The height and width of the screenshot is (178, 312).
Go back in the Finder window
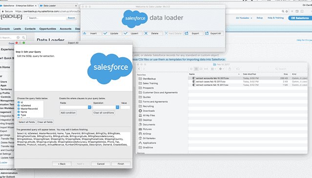pyautogui.click(x=139, y=69)
